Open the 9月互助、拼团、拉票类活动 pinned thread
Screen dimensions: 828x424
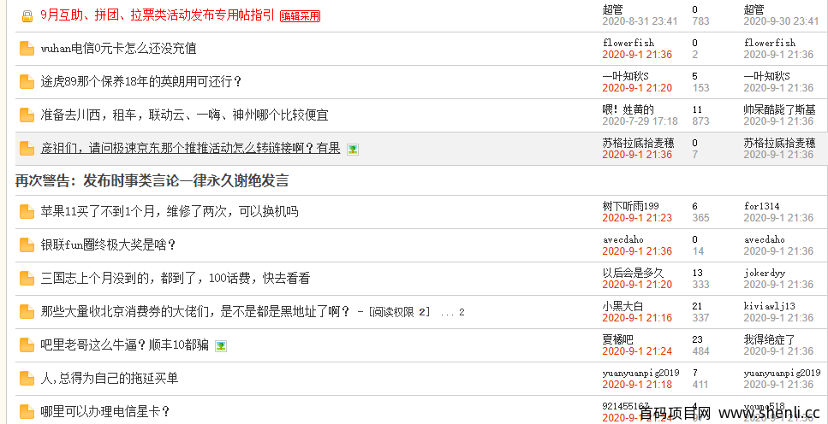tap(158, 15)
